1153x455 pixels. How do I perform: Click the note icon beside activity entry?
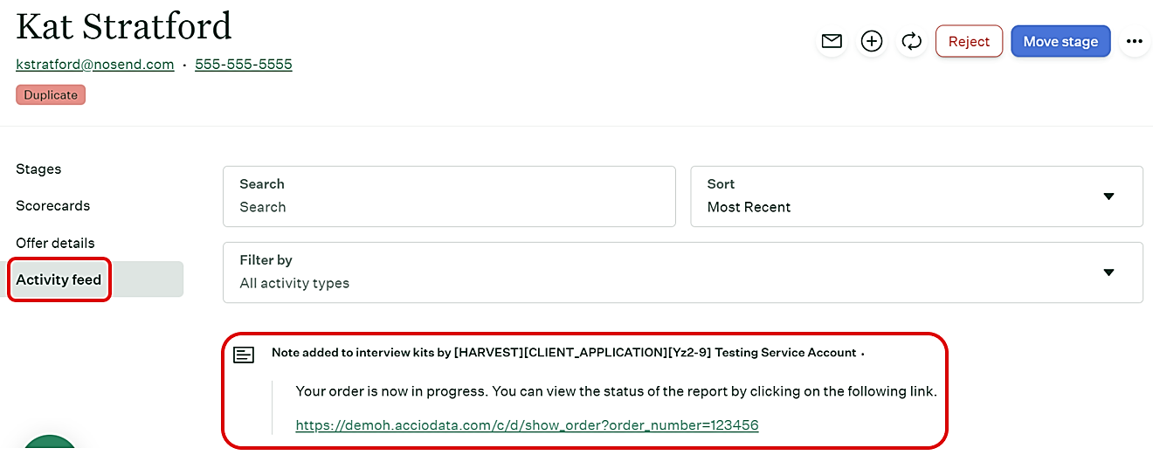click(x=244, y=355)
